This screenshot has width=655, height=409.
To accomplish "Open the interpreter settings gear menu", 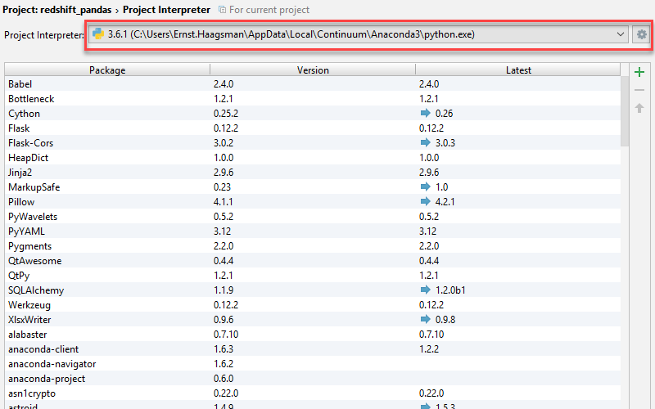I will 641,34.
